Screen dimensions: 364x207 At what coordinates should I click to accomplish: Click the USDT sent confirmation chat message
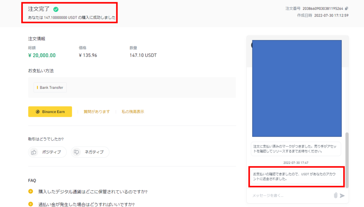coord(296,177)
